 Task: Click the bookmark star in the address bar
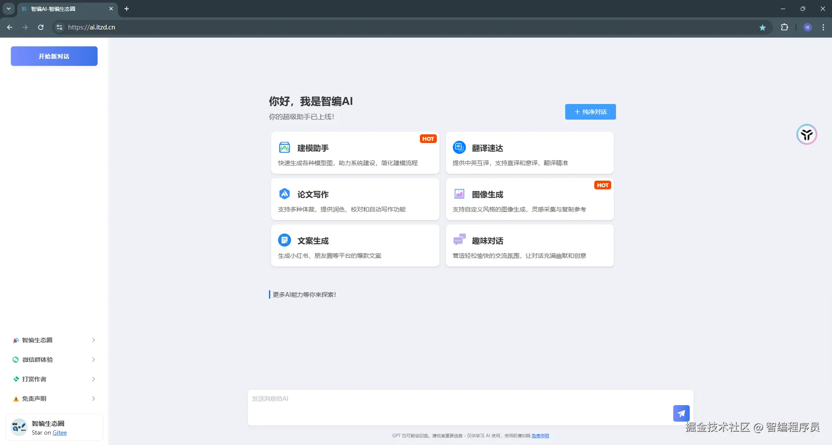tap(763, 27)
